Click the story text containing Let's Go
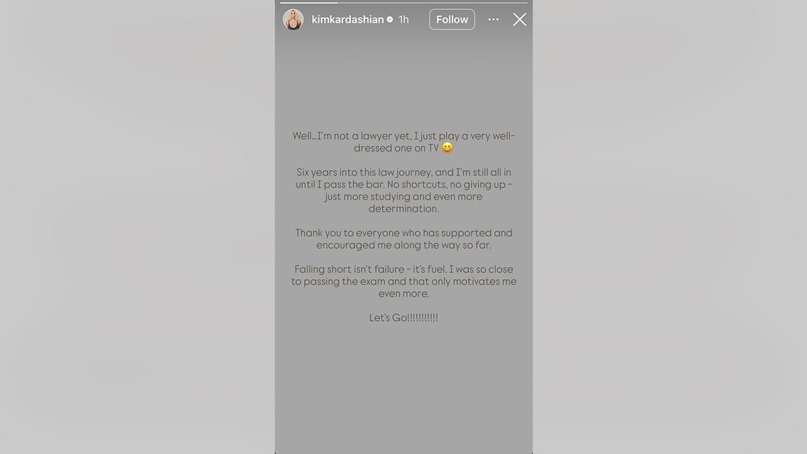The image size is (807, 454). pyautogui.click(x=403, y=317)
